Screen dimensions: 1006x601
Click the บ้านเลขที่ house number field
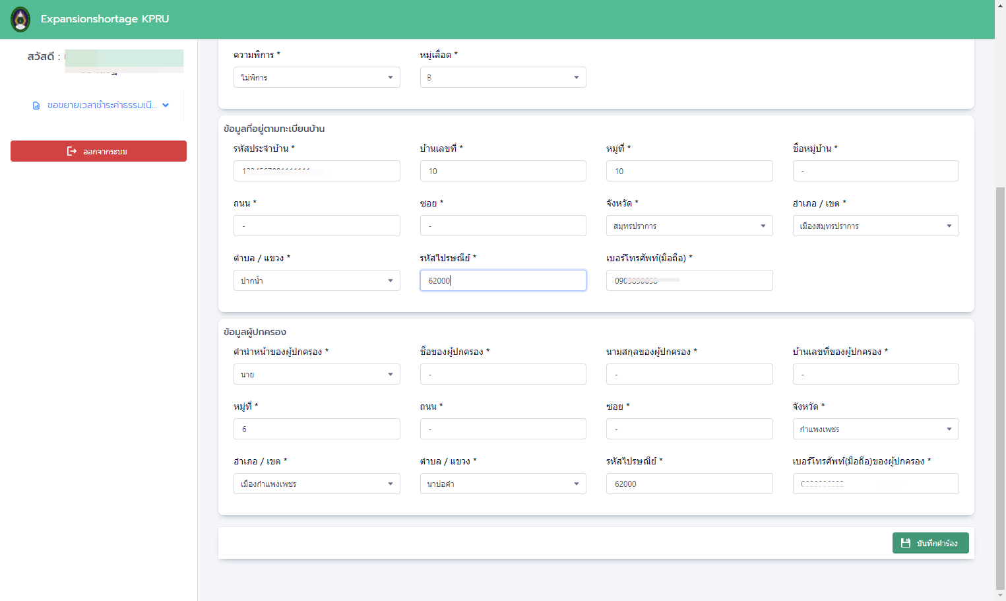pos(503,171)
